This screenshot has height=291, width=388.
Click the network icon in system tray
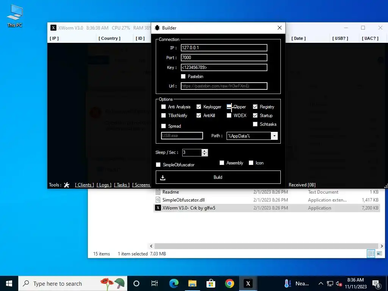(330, 284)
